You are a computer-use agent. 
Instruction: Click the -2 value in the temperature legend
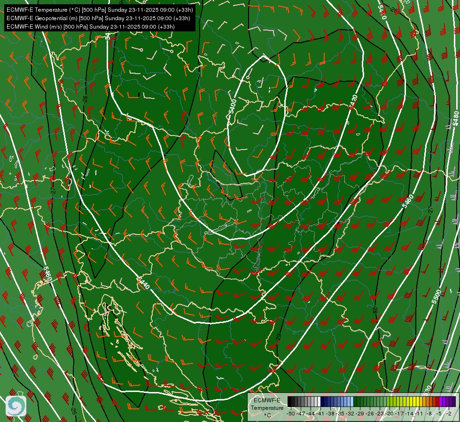[x=449, y=414]
